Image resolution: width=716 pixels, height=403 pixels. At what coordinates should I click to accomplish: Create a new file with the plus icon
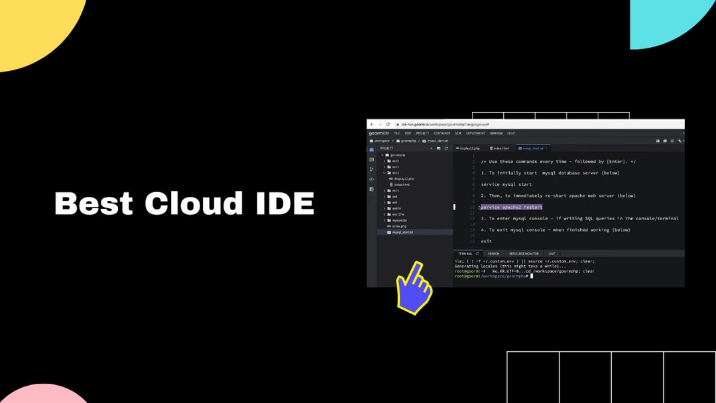coord(431,148)
